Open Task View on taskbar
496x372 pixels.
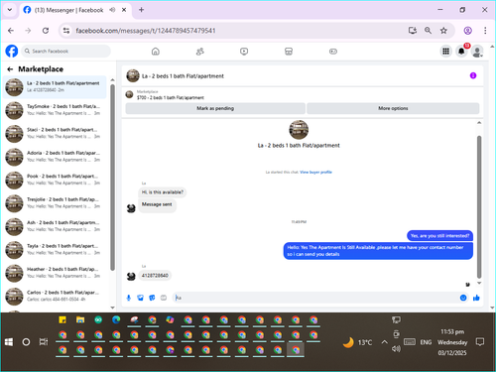(x=44, y=342)
